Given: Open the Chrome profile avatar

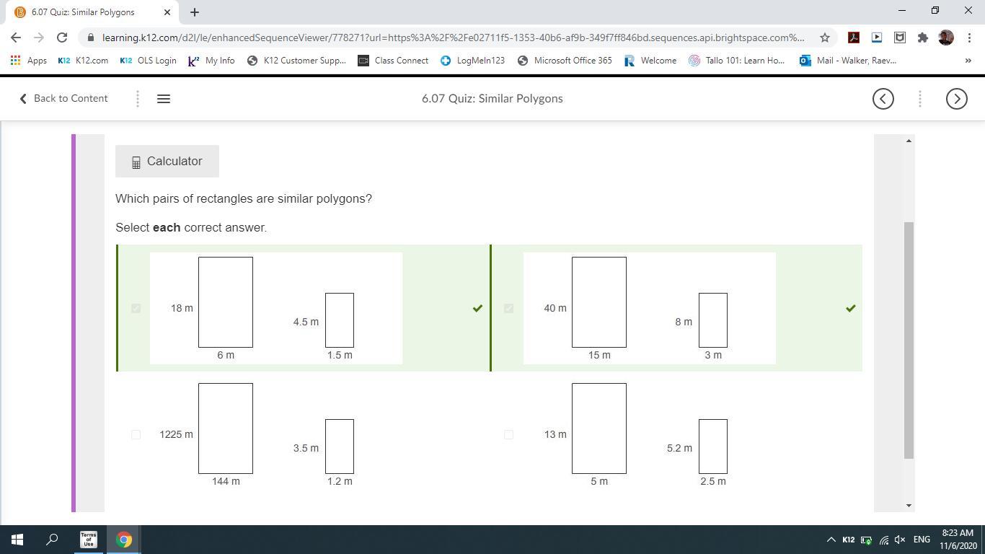Looking at the screenshot, I should (x=946, y=38).
